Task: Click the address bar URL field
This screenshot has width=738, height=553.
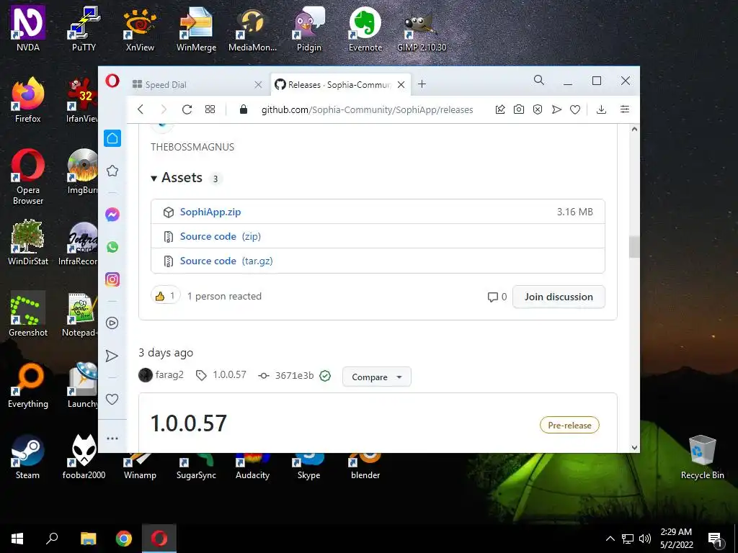Action: (x=367, y=109)
